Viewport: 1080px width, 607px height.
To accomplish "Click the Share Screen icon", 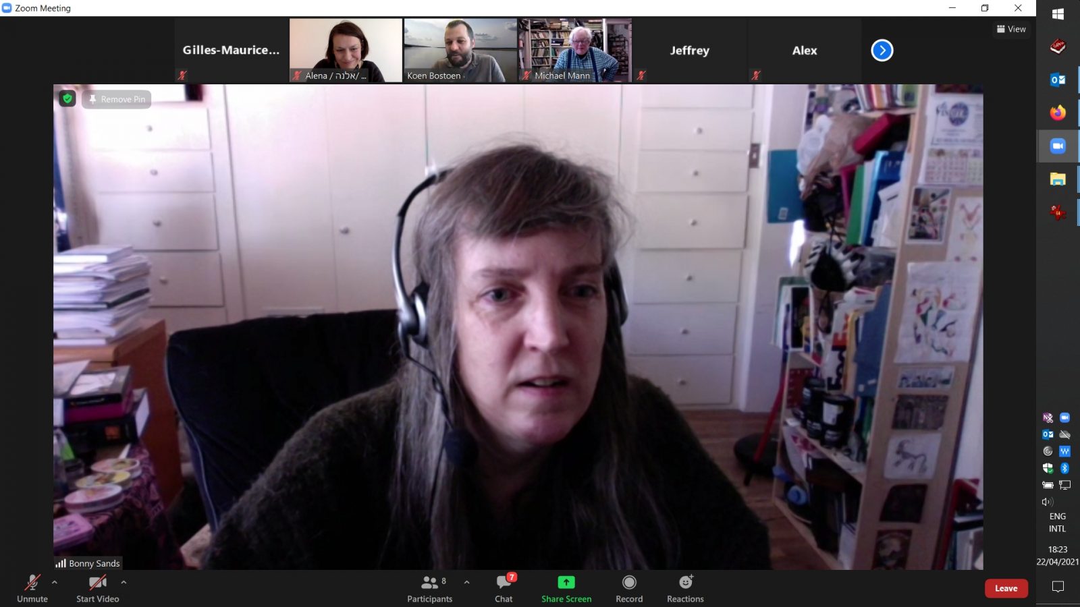I will tap(566, 583).
